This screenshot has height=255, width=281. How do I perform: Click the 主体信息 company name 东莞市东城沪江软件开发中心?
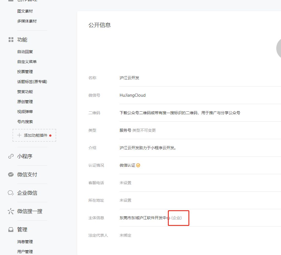click(145, 218)
